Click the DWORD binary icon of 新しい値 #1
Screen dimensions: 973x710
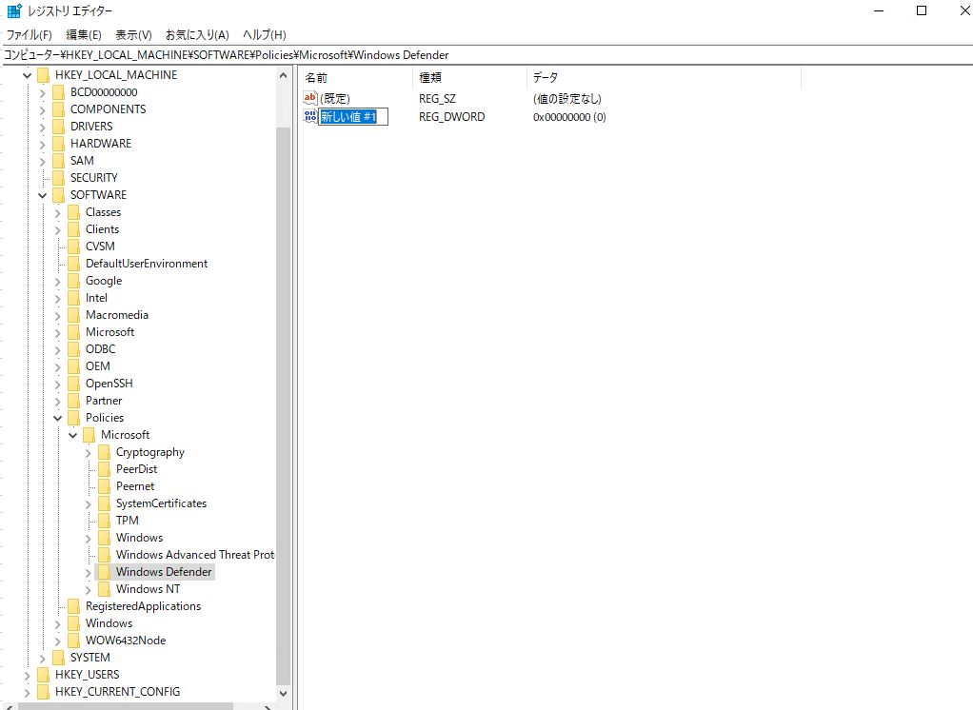tap(309, 116)
